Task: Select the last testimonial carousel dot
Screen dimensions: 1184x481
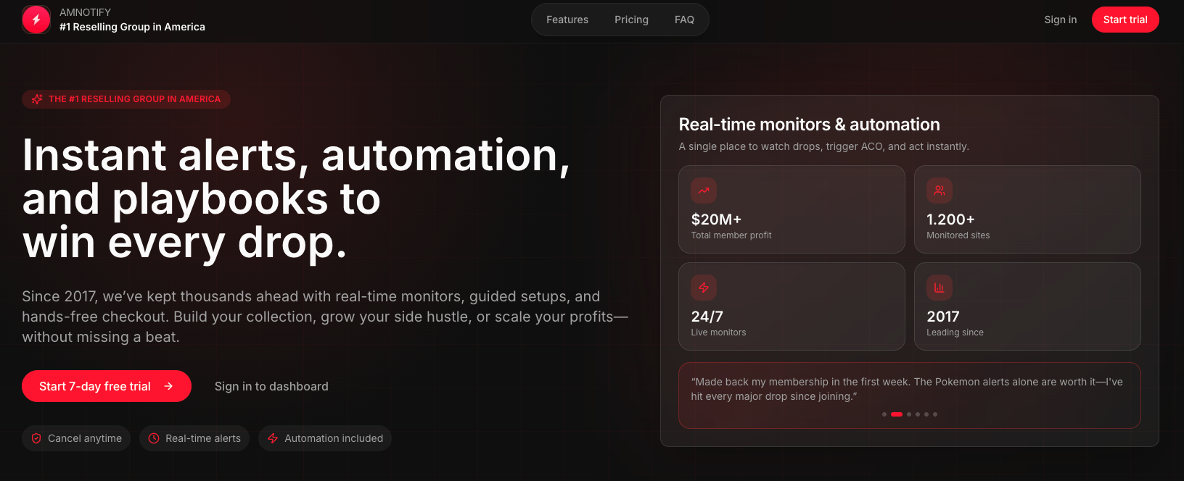Action: click(935, 414)
